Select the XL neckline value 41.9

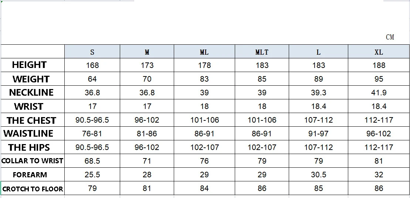tap(379, 93)
